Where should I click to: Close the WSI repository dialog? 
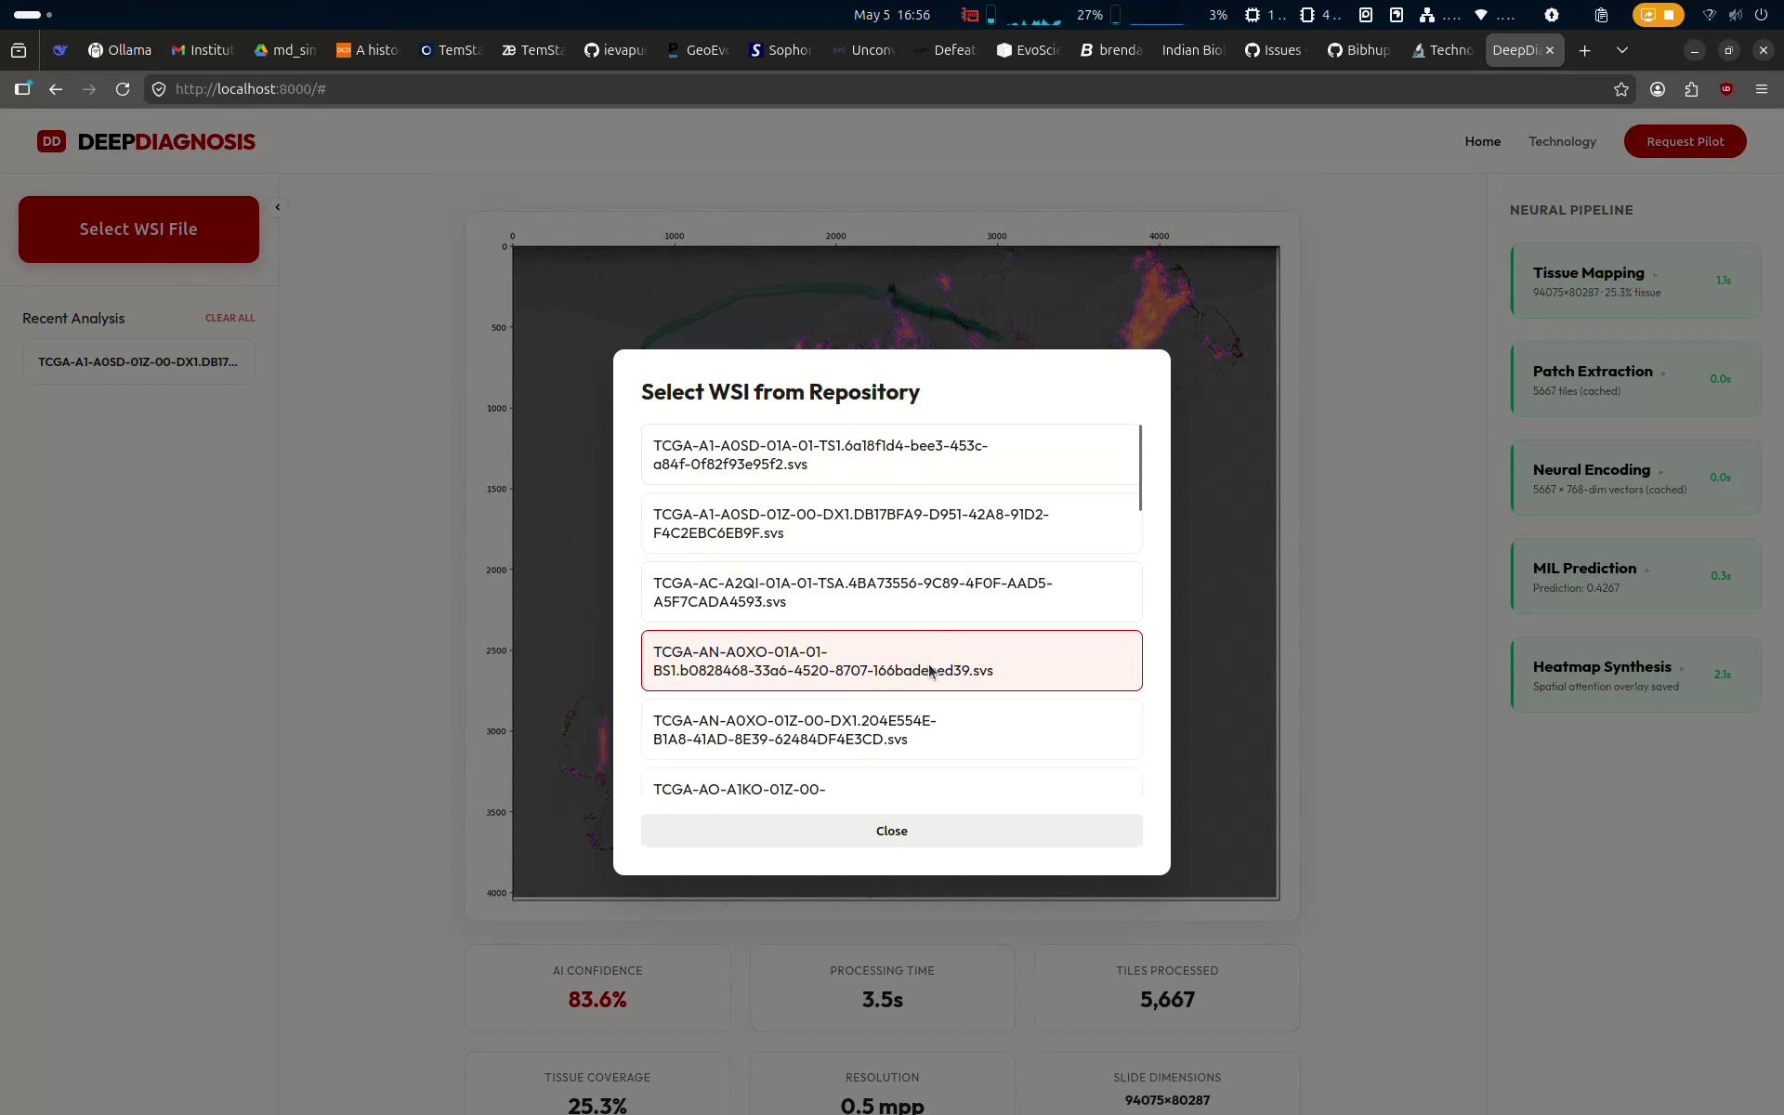pyautogui.click(x=891, y=831)
